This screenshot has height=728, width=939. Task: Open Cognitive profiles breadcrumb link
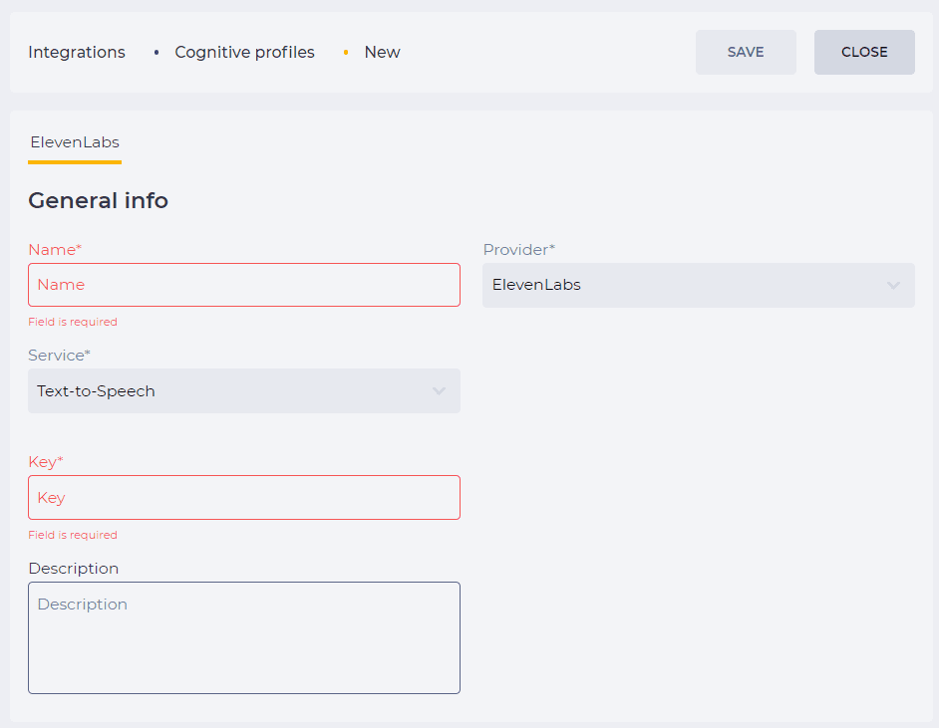(x=244, y=52)
